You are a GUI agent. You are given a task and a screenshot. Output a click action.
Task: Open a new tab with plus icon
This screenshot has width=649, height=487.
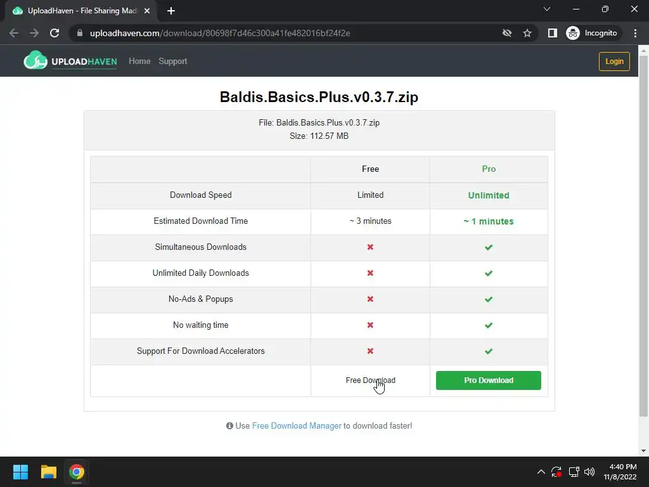(171, 11)
